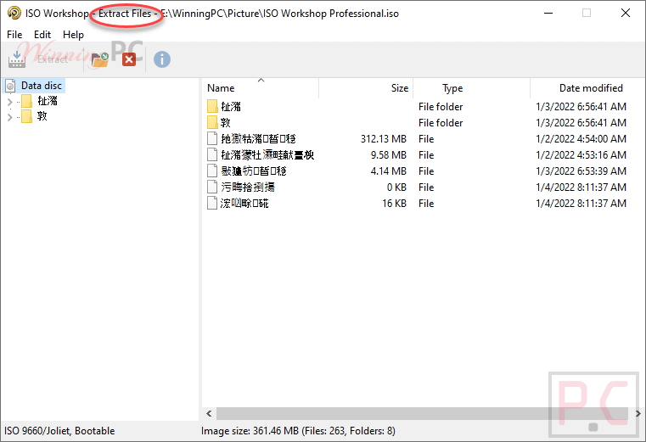Click the file icon of 16 KB file
Viewport: 646px width, 442px height.
click(212, 203)
